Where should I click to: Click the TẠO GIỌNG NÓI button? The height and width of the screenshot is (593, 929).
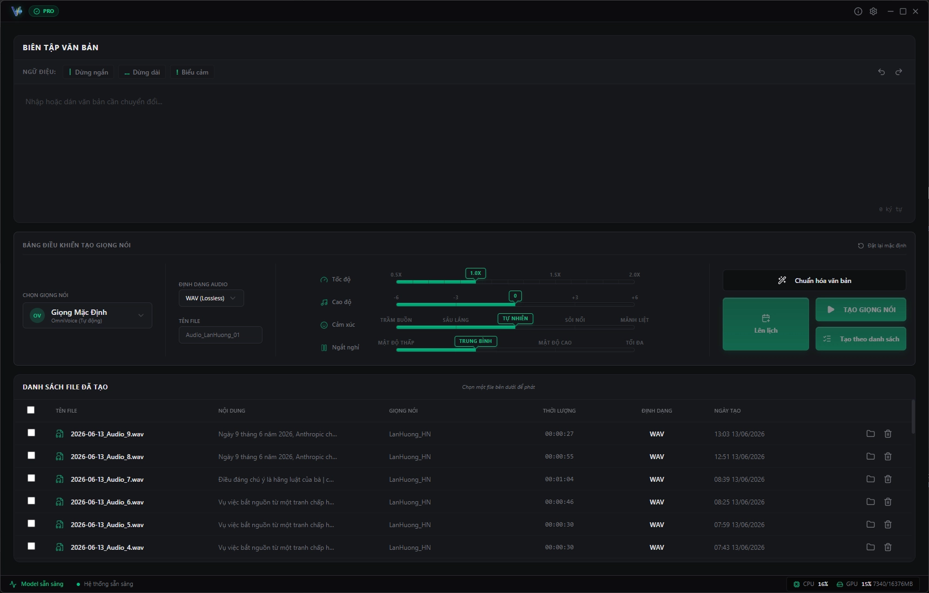click(861, 309)
